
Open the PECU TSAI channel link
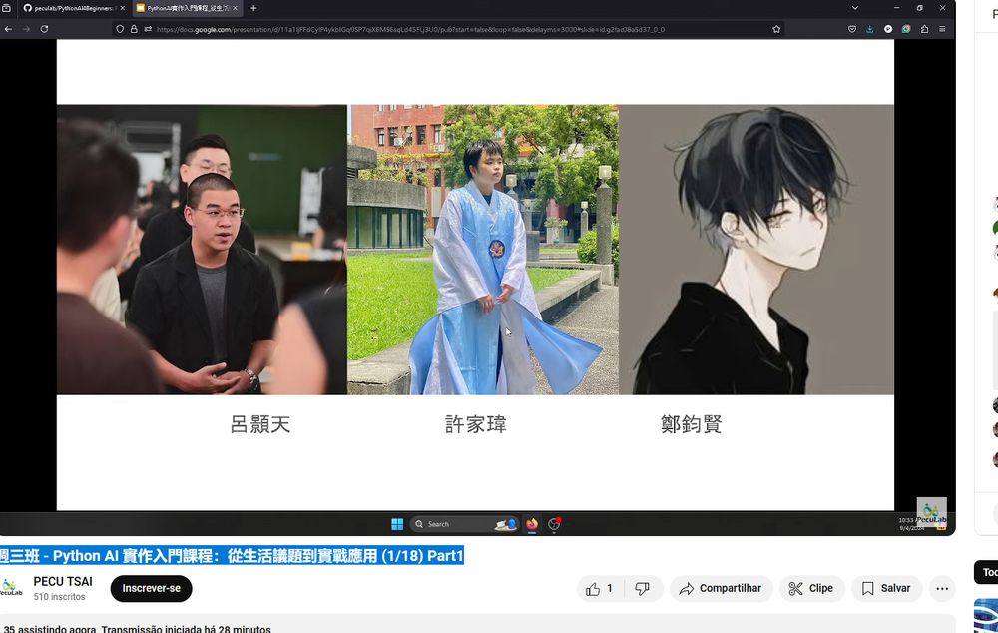coord(63,581)
